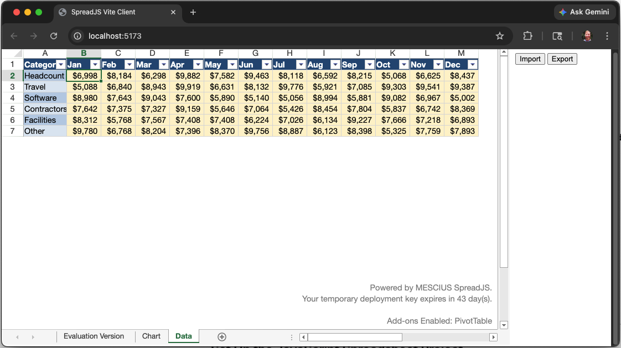Open a new browser tab

[x=193, y=12]
